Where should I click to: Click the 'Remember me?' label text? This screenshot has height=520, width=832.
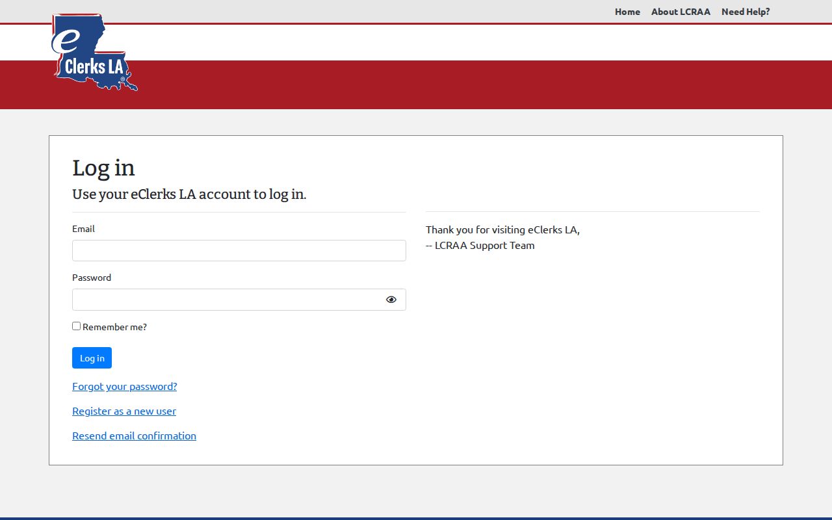coord(114,327)
